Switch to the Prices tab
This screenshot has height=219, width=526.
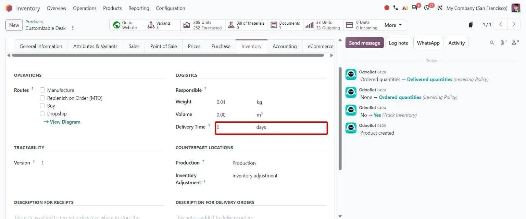click(x=194, y=46)
